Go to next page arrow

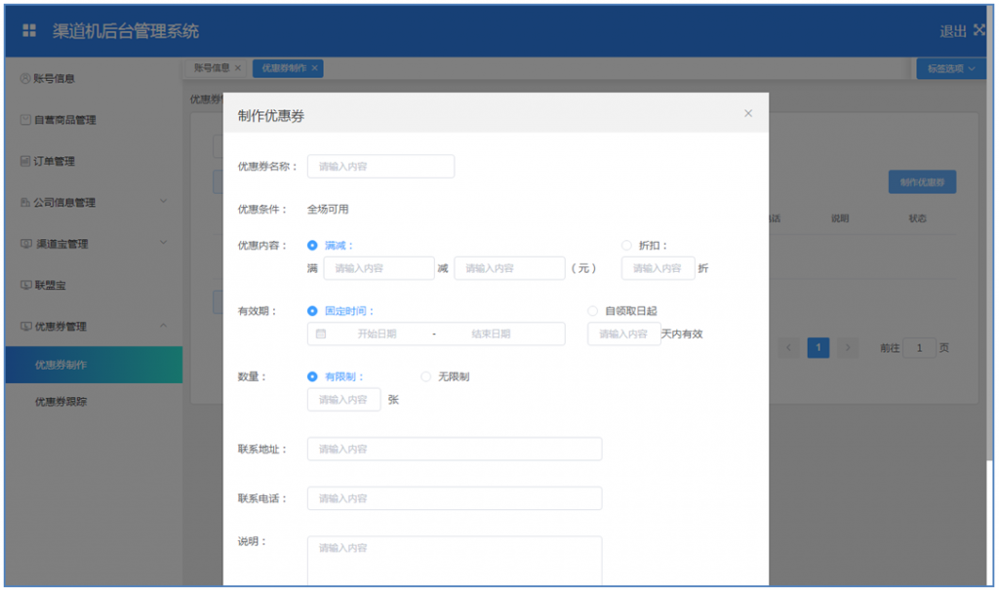coord(848,348)
